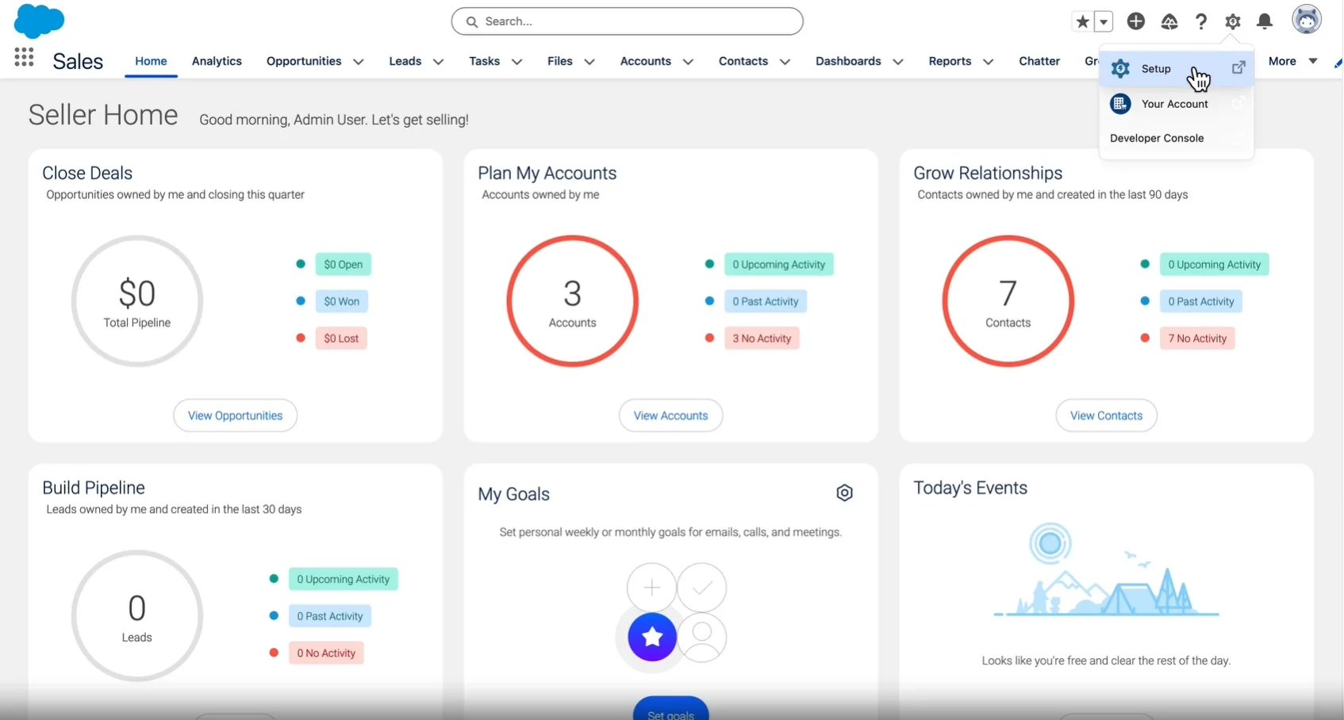This screenshot has width=1344, height=720.
Task: Click the $0 Total Pipeline ring chart
Action: [136, 301]
